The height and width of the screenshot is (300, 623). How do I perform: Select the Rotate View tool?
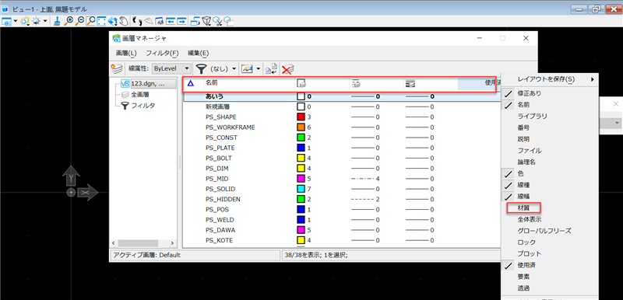(x=113, y=21)
